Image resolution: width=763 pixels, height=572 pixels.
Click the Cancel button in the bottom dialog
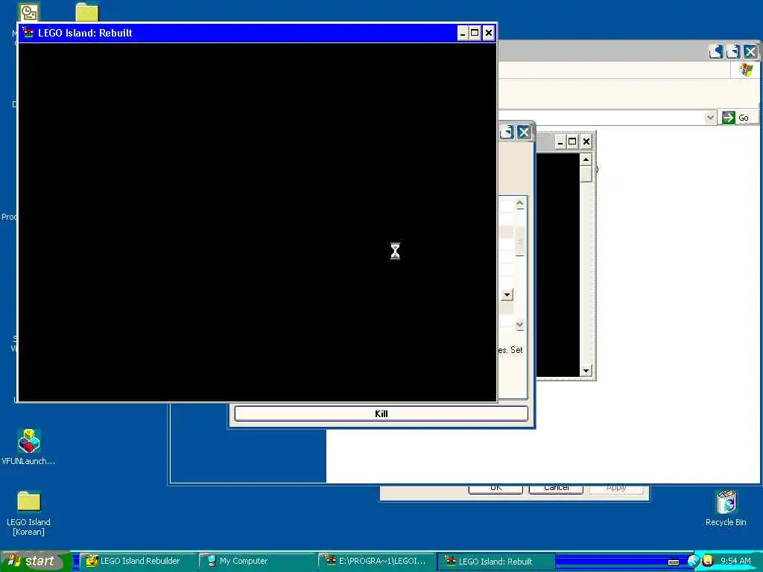tap(556, 489)
